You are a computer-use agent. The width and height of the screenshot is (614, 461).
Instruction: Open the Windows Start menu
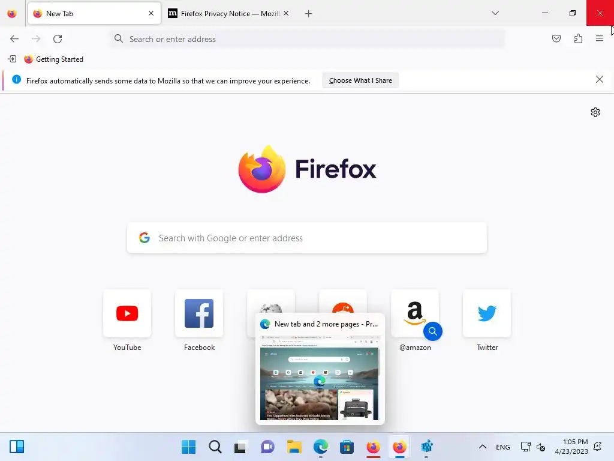point(189,447)
